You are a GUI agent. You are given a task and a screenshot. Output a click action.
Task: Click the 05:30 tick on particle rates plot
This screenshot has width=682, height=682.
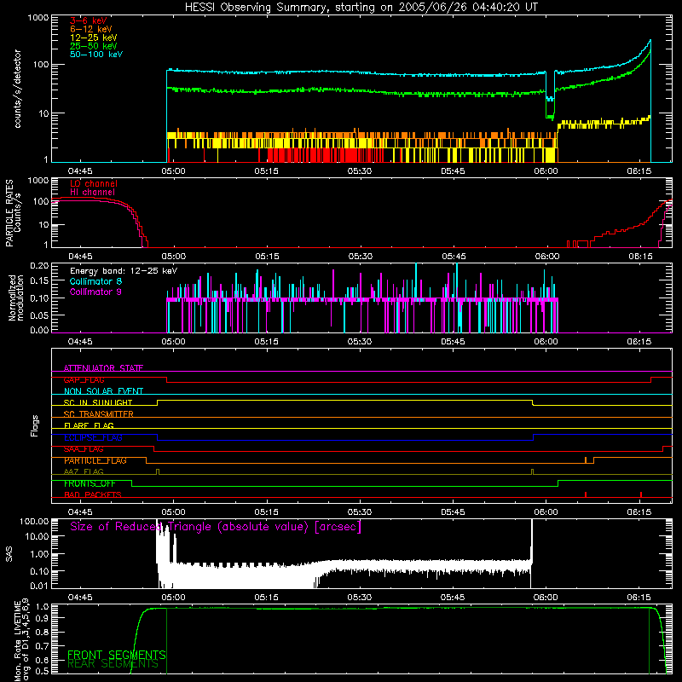360,257
